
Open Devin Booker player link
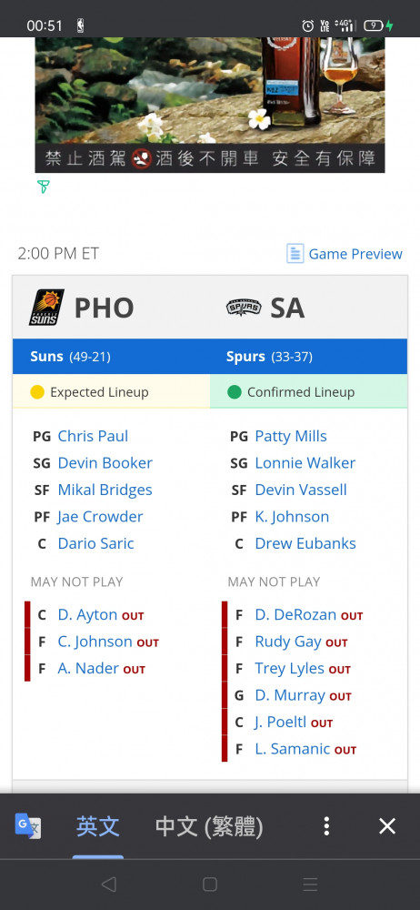point(105,462)
